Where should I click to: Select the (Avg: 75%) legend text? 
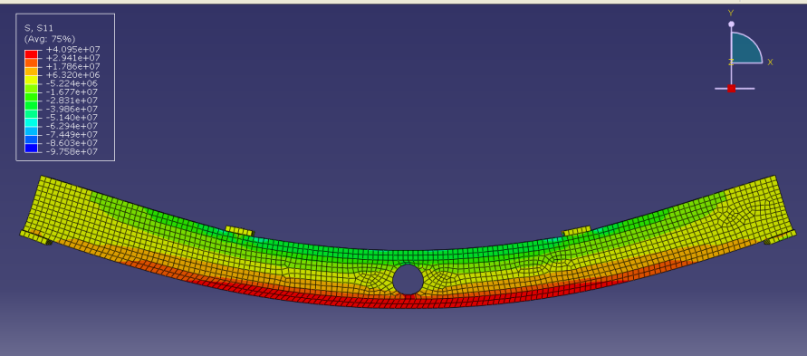pos(50,39)
